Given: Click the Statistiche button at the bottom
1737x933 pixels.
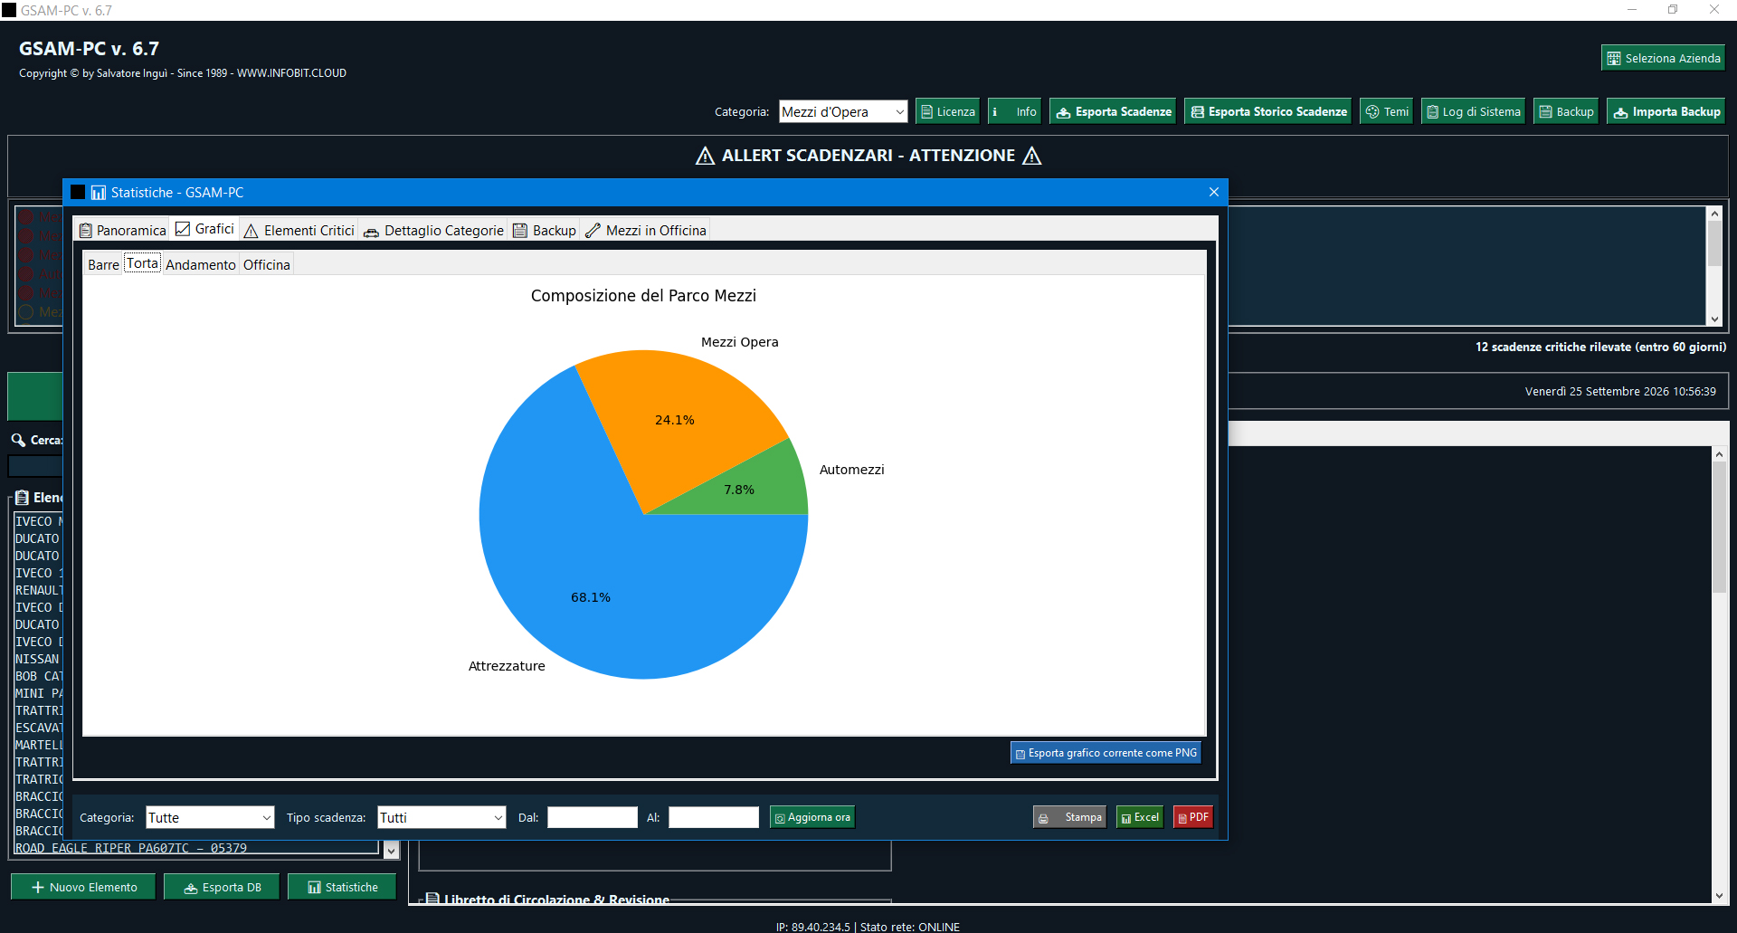Looking at the screenshot, I should (342, 887).
